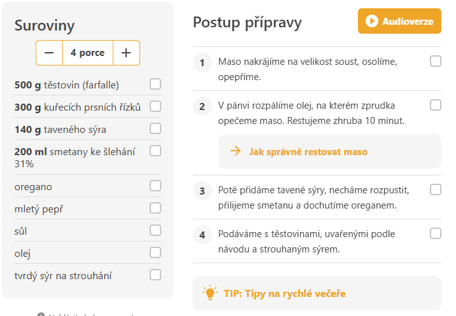Check the mletý pepř checkbox
This screenshot has width=456, height=316.
[155, 208]
